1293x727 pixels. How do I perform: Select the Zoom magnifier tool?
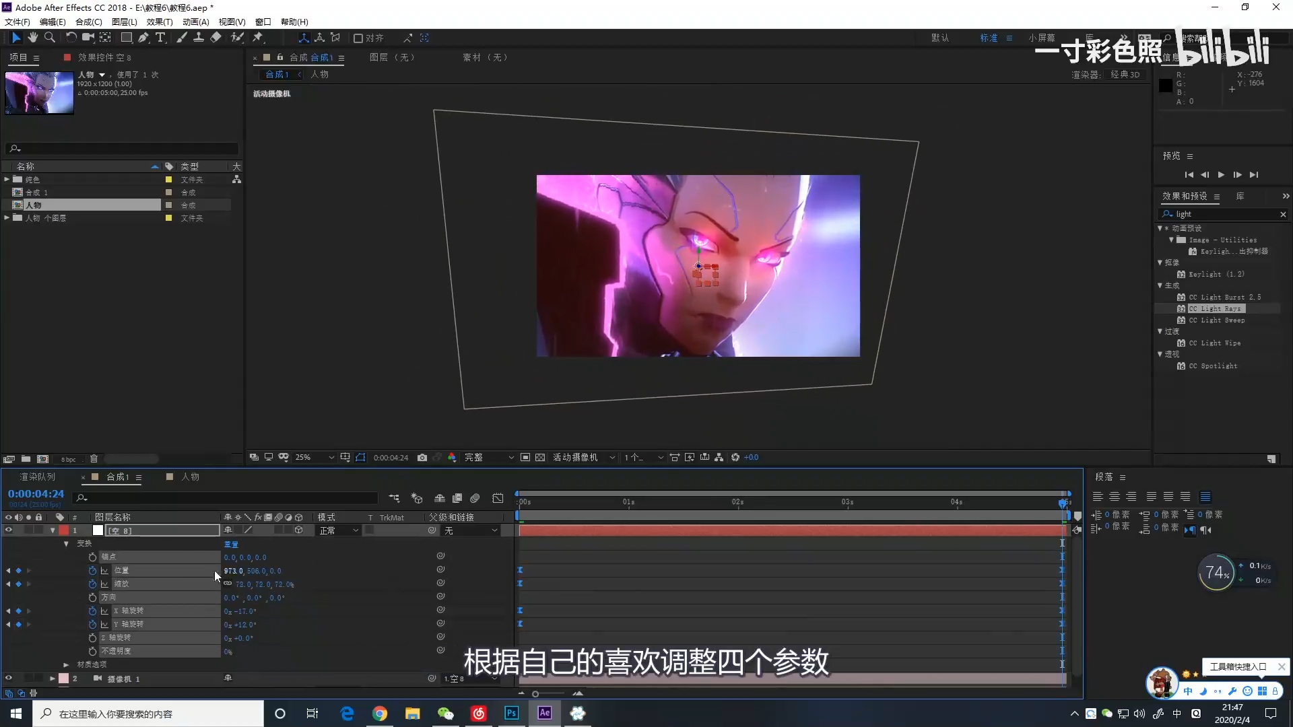(49, 38)
